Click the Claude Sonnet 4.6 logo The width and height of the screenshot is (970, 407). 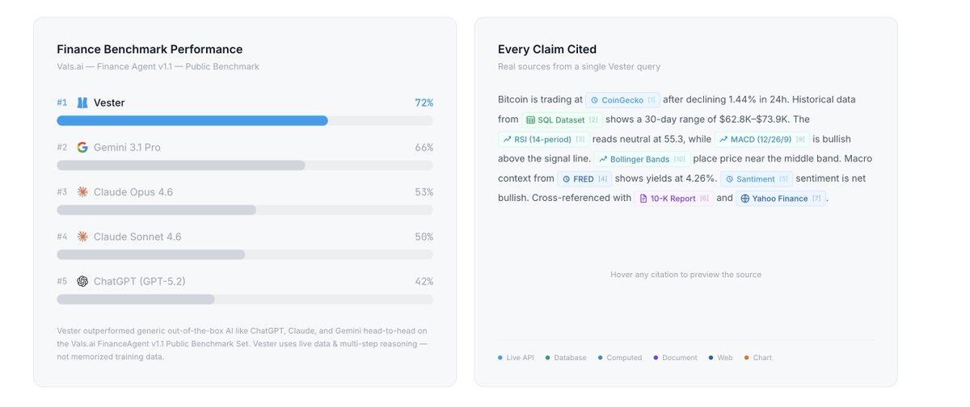(82, 237)
